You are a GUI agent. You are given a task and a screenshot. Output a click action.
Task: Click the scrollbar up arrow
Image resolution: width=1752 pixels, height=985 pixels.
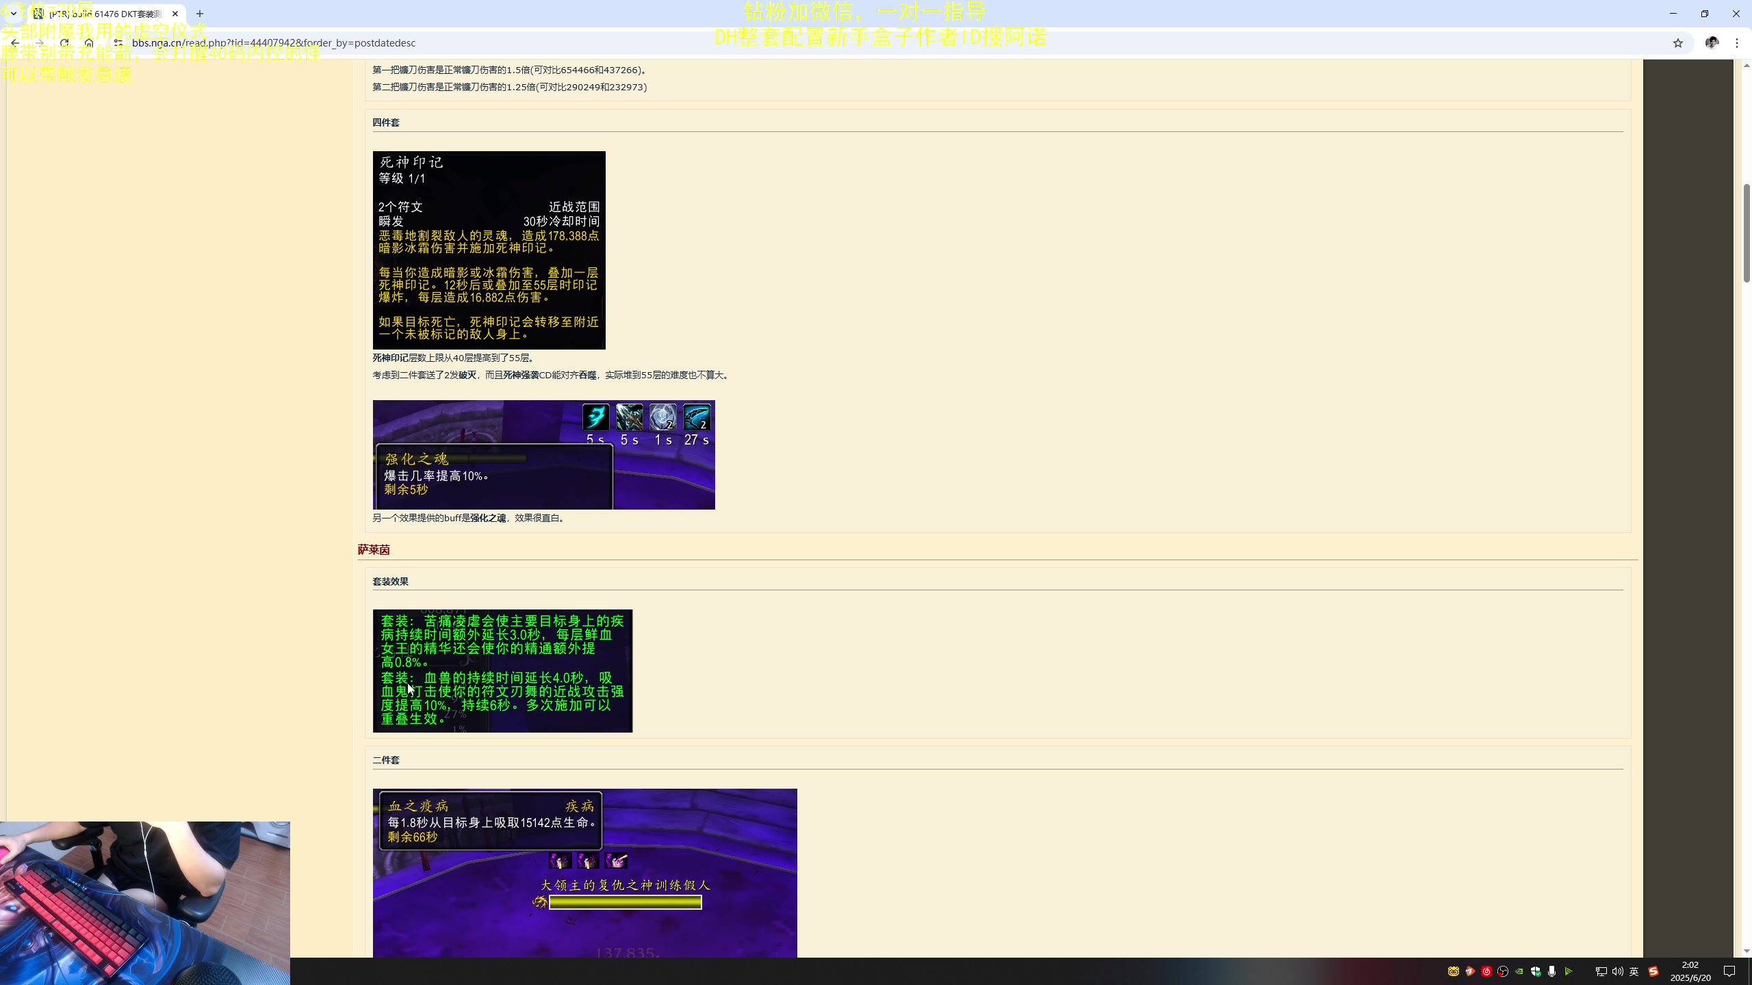point(1746,66)
